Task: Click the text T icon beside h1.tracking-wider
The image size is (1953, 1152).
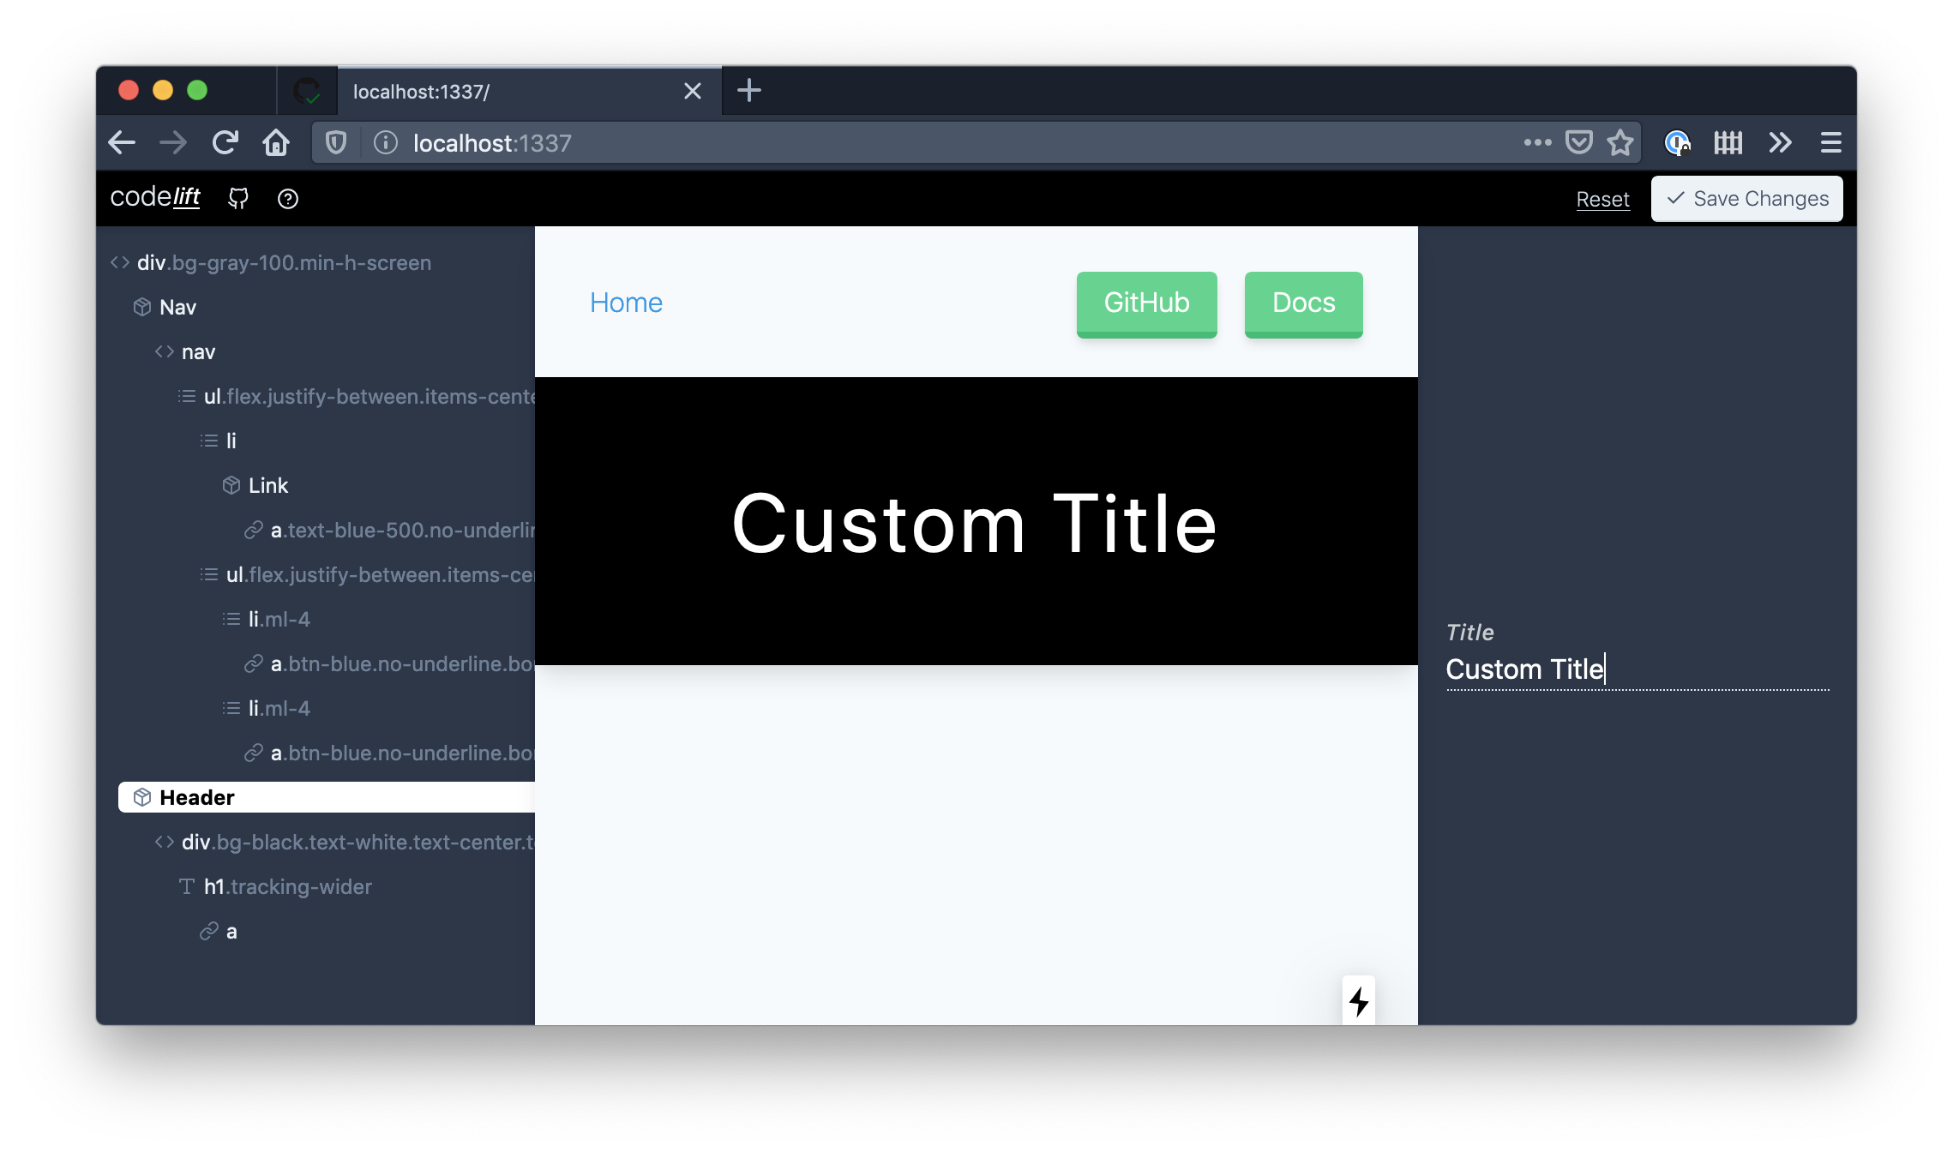Action: [187, 886]
